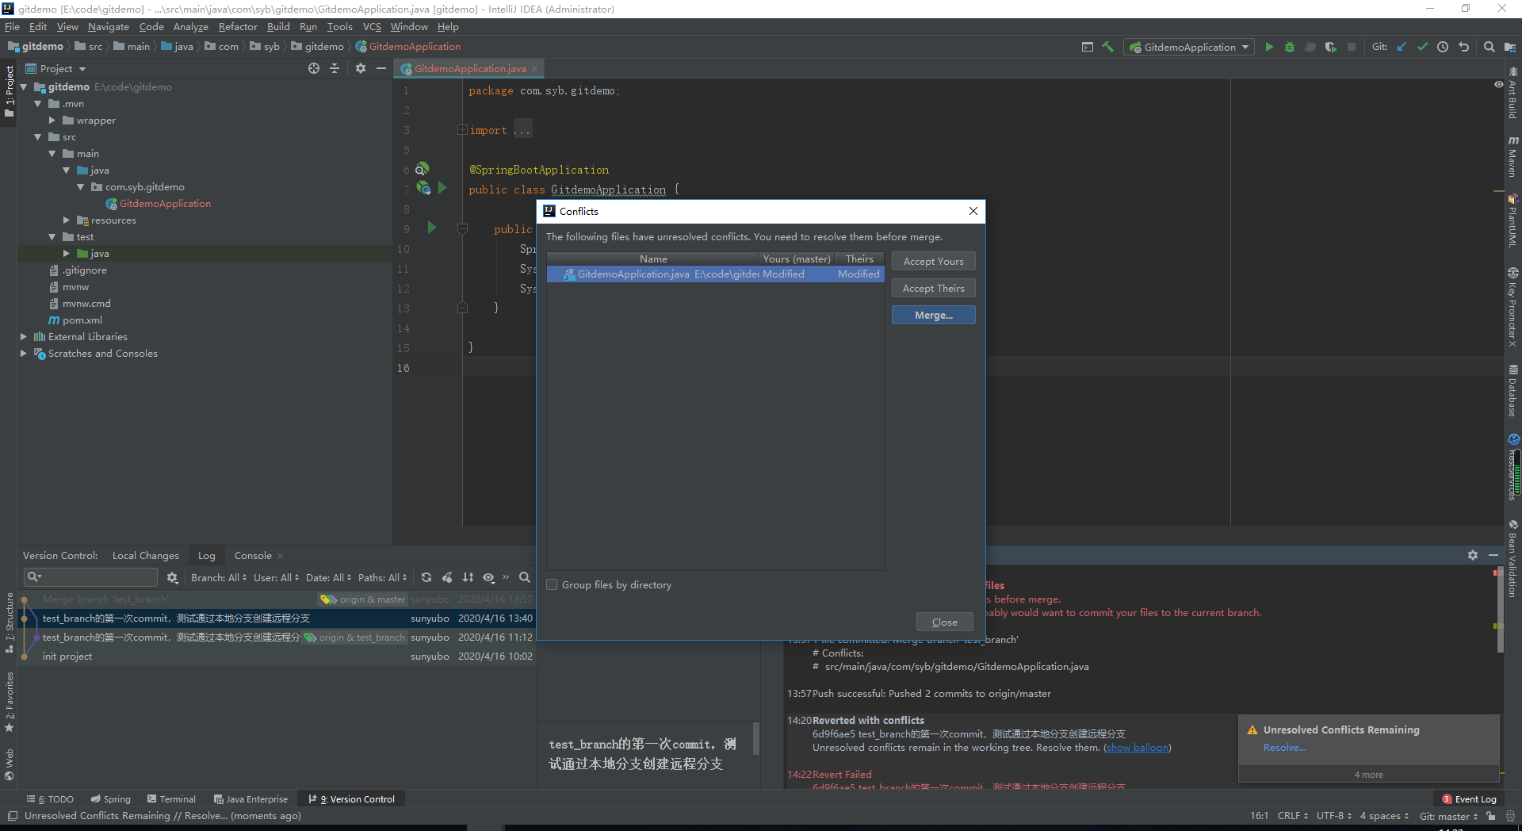Open Date: All filter dropdown

coord(329,577)
